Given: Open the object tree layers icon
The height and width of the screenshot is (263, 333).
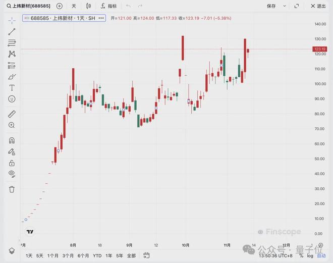Looking at the screenshot, I should click(12, 251).
